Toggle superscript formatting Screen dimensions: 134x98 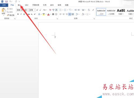35,14
